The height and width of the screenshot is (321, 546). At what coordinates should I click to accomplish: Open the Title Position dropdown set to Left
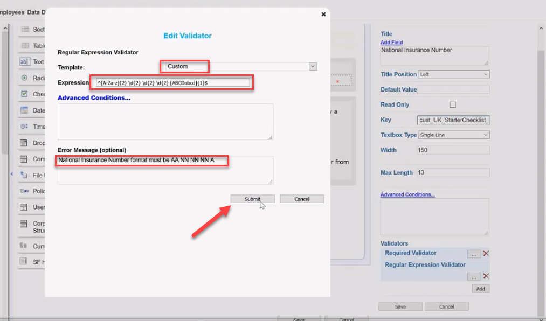point(454,74)
